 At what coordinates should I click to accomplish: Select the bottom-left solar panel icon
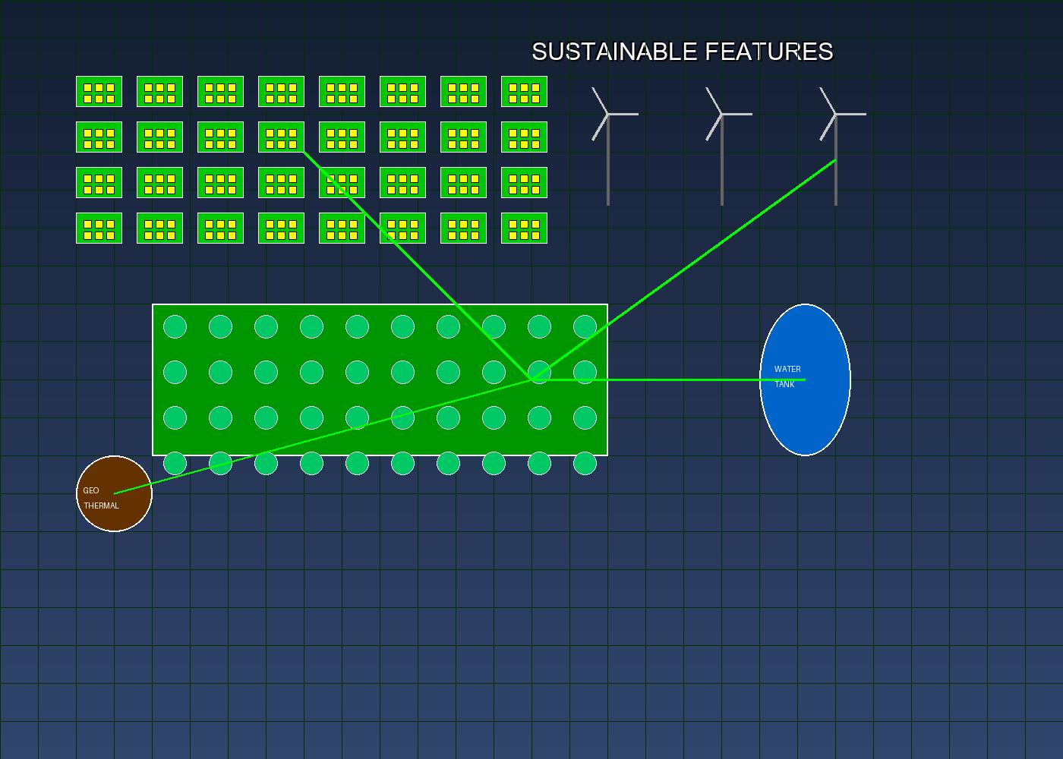[x=99, y=228]
